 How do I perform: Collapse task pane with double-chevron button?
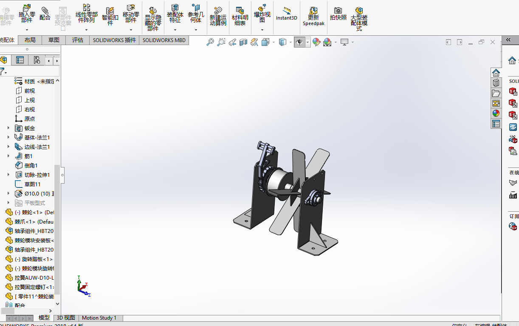coord(508,40)
